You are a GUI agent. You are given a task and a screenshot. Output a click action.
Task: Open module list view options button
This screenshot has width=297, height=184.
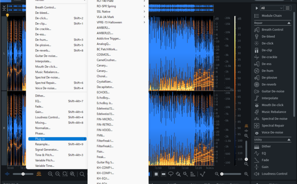288,8
